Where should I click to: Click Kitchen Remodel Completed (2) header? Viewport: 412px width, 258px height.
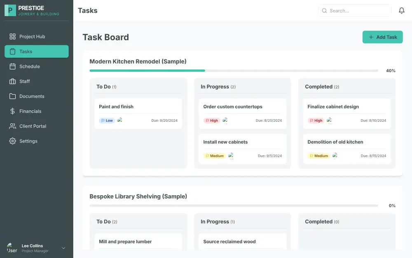tap(322, 87)
